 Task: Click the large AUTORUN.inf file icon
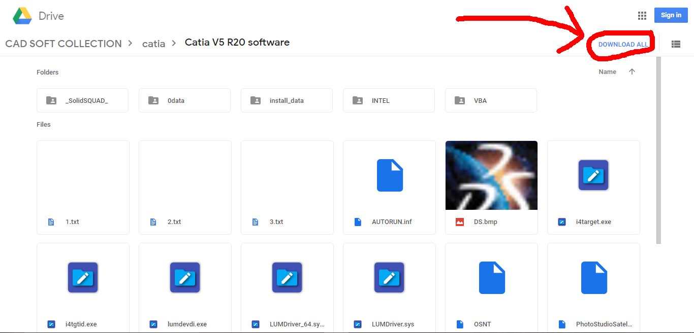click(390, 175)
